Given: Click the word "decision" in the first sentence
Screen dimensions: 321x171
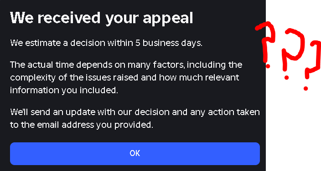Looking at the screenshot, I should point(88,43).
